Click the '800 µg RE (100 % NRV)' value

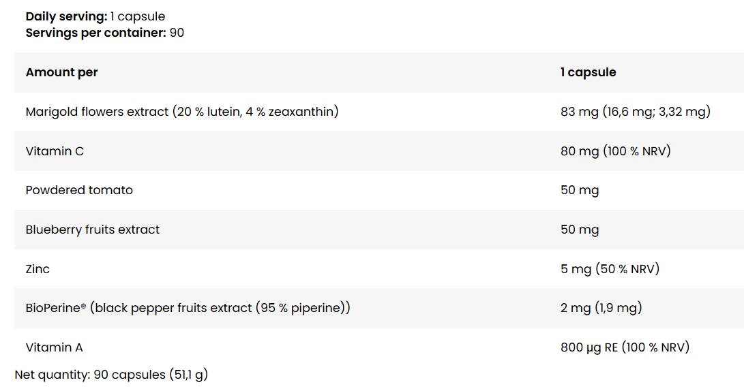point(625,347)
